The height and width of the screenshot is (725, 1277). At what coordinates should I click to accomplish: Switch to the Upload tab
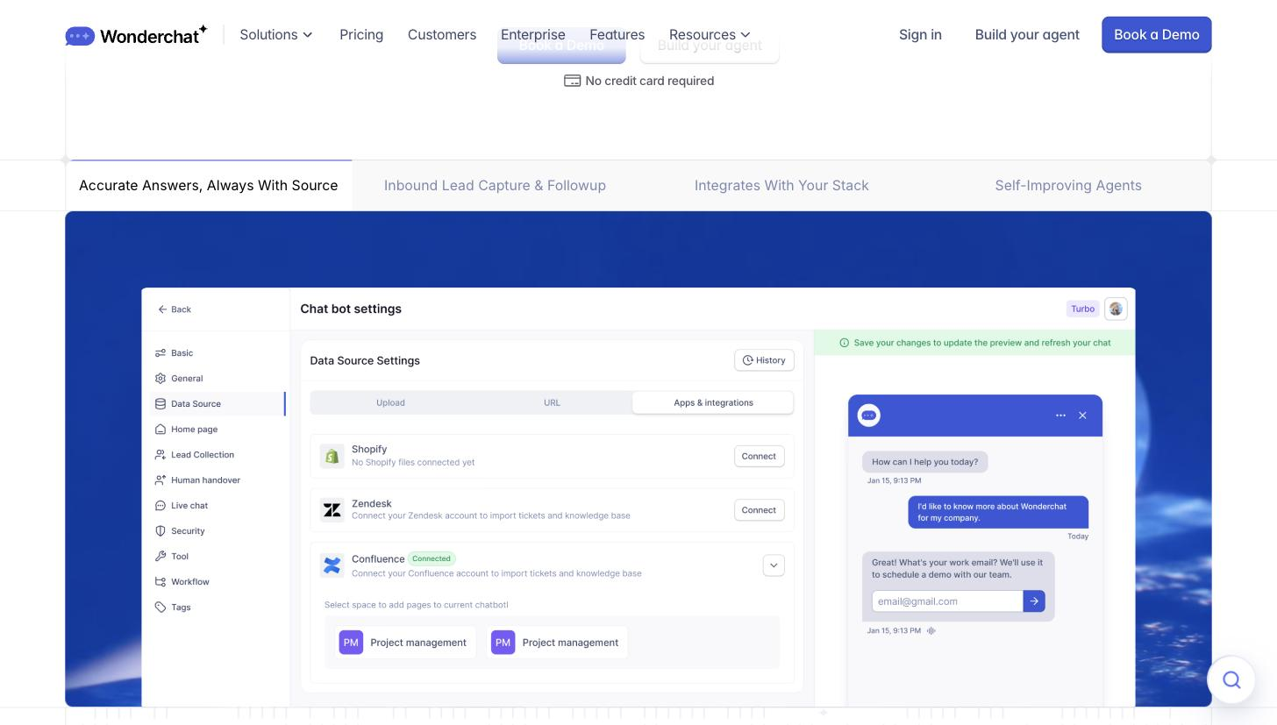pyautogui.click(x=390, y=403)
